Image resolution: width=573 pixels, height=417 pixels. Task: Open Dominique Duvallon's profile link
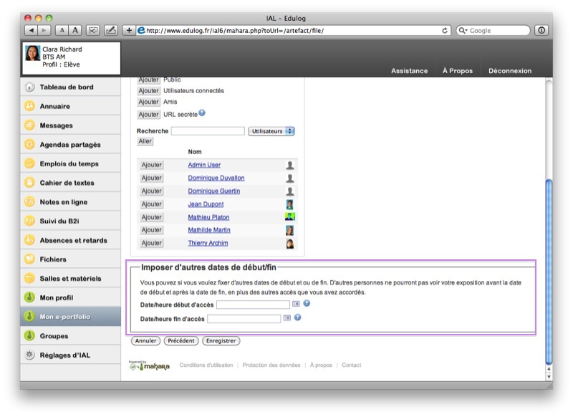(x=216, y=178)
